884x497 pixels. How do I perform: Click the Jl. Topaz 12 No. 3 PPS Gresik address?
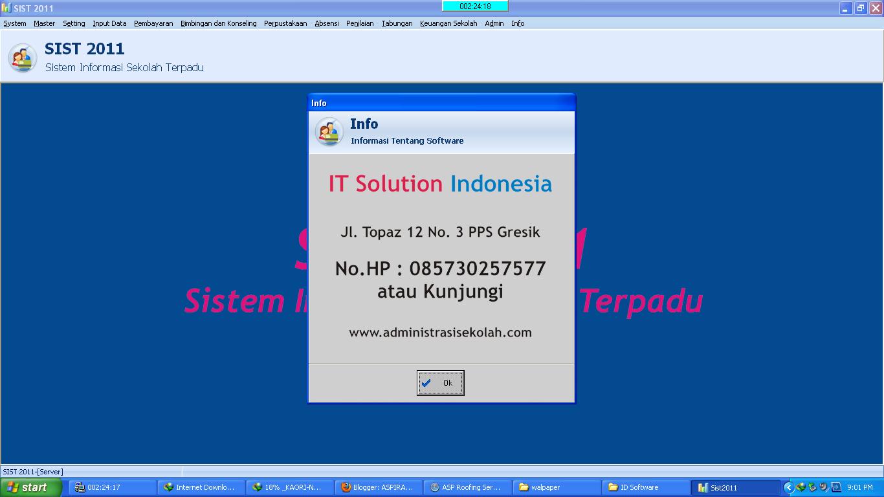(440, 232)
